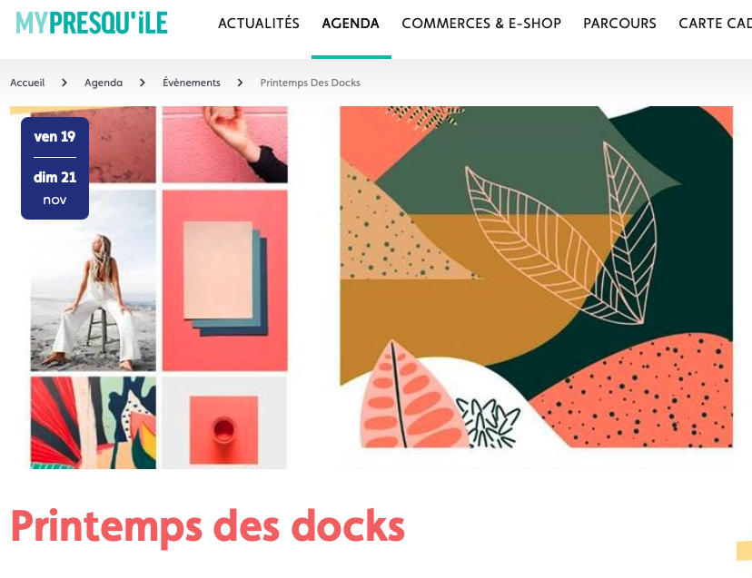This screenshot has width=752, height=578.
Task: Open the woman on stool photo
Action: click(93, 280)
